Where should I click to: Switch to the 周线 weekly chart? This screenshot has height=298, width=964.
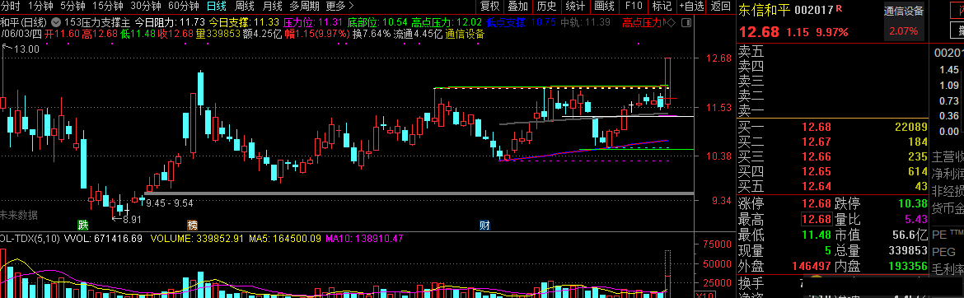pyautogui.click(x=245, y=6)
